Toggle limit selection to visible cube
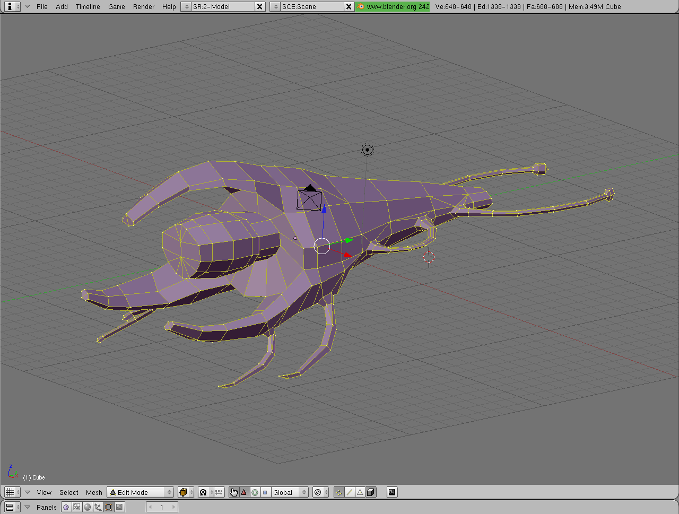The width and height of the screenshot is (679, 514). click(371, 492)
